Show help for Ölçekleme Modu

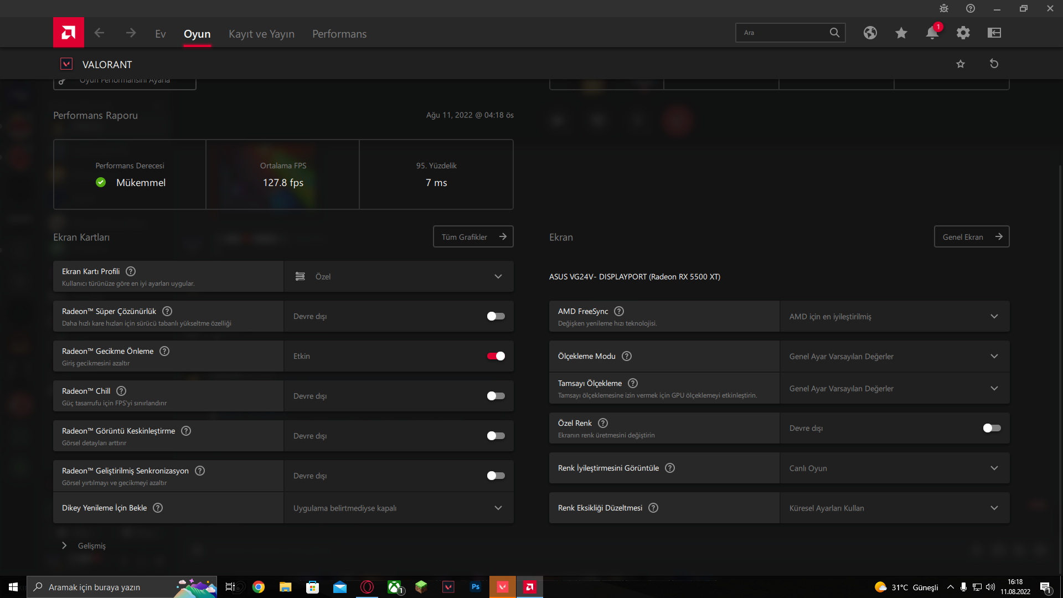[627, 356]
